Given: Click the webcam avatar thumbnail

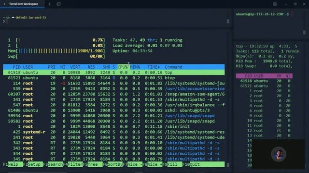Looking at the screenshot, I should pyautogui.click(x=278, y=154).
